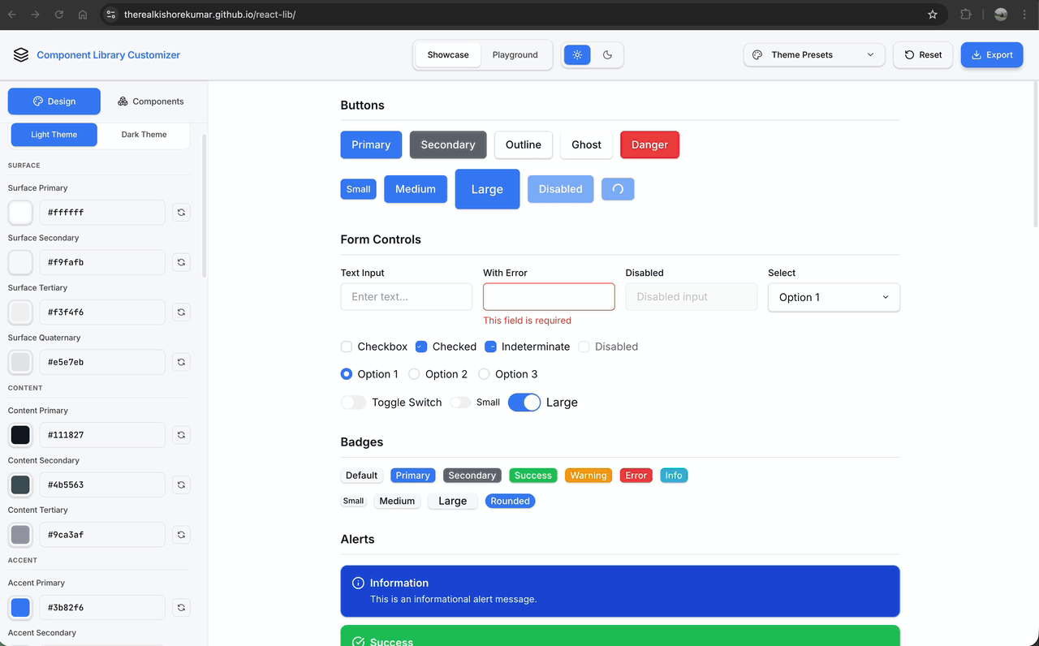This screenshot has width=1039, height=646.
Task: Click the red Danger button
Action: coord(649,144)
